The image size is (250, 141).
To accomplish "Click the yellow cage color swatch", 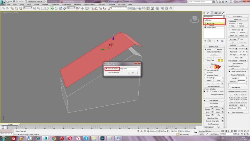I will point(222,60).
